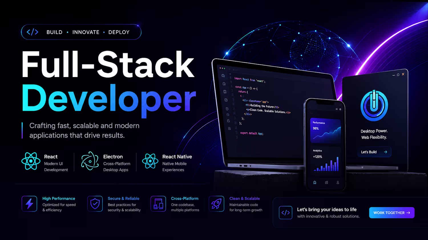Click the React atom logo
428x240 pixels.
(31, 161)
